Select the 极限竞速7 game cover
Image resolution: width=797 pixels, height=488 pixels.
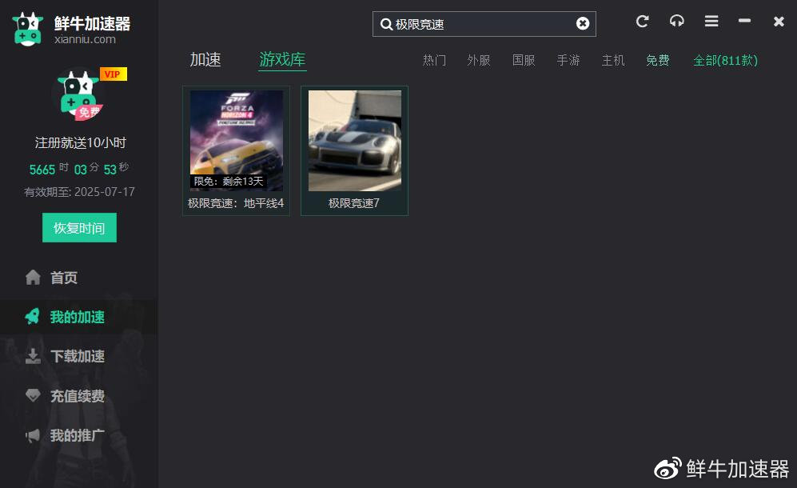click(355, 141)
